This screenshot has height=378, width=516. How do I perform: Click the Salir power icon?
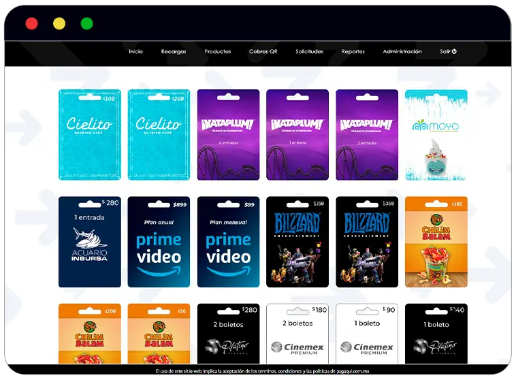(454, 52)
